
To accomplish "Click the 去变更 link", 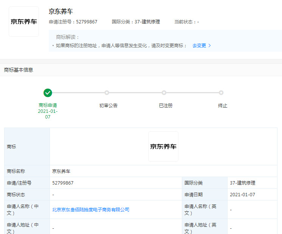I will (x=199, y=46).
